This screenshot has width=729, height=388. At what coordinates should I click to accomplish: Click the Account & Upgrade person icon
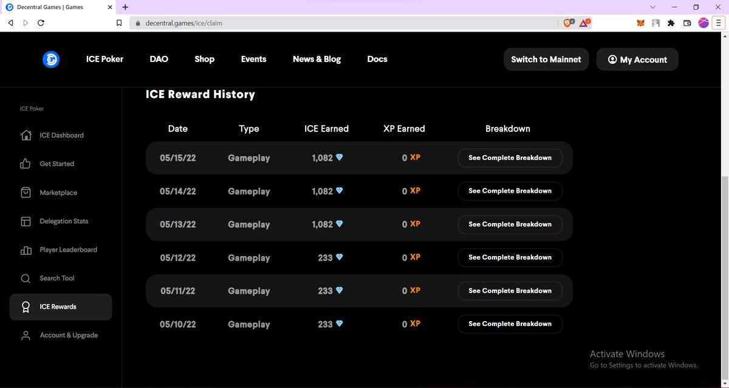tap(26, 335)
